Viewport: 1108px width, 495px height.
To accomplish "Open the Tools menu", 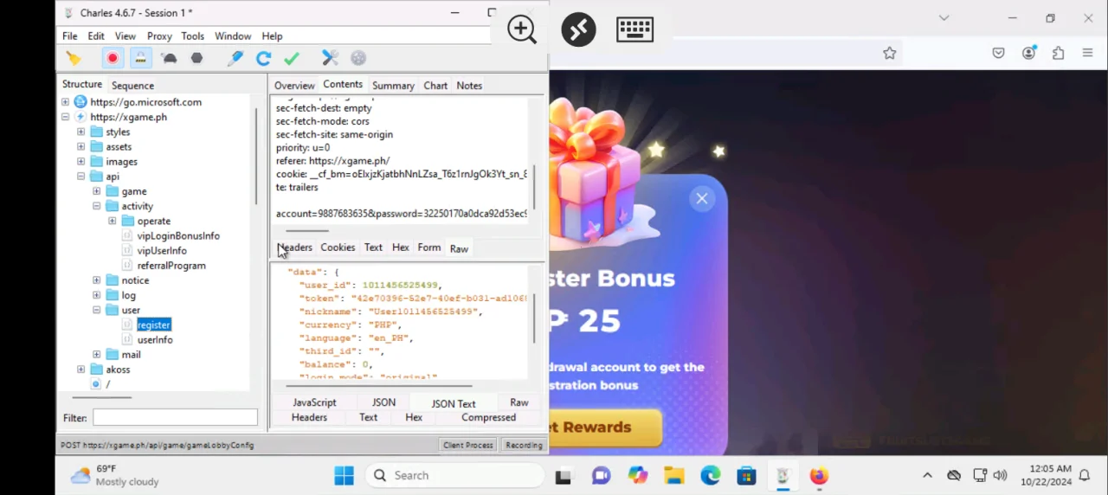I will 193,36.
